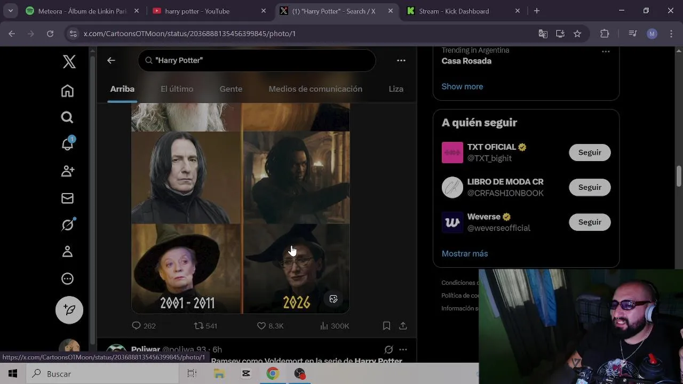View site information icon in address bar
The height and width of the screenshot is (384, 683).
point(74,34)
